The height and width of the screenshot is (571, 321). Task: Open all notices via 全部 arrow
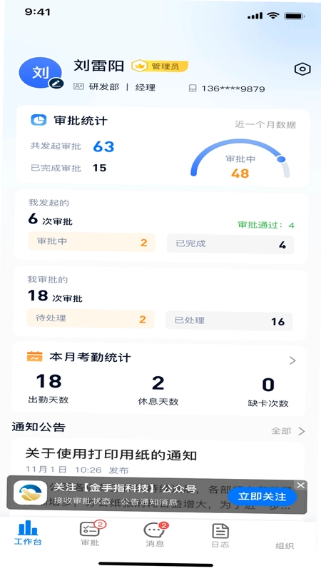point(288,431)
